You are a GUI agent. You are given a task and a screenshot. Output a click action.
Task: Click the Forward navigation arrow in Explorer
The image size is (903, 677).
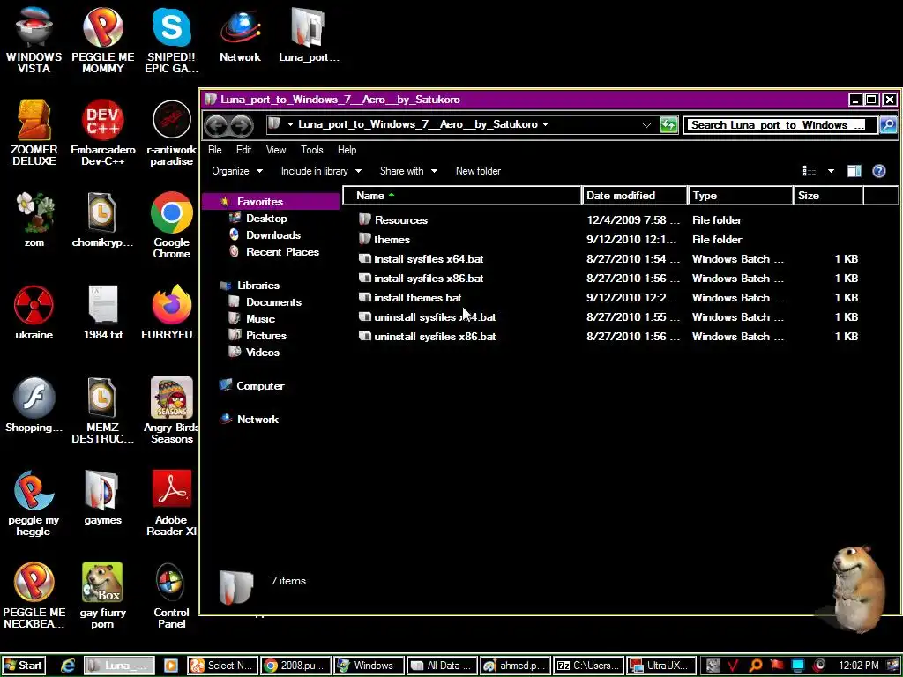click(242, 125)
